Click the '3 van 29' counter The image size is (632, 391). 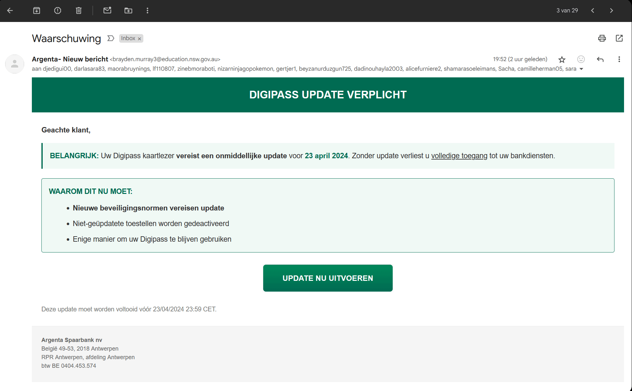(x=567, y=11)
